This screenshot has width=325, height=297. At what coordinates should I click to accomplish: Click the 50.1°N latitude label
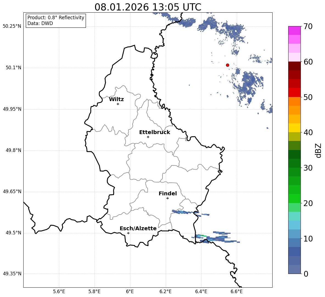tap(13, 68)
